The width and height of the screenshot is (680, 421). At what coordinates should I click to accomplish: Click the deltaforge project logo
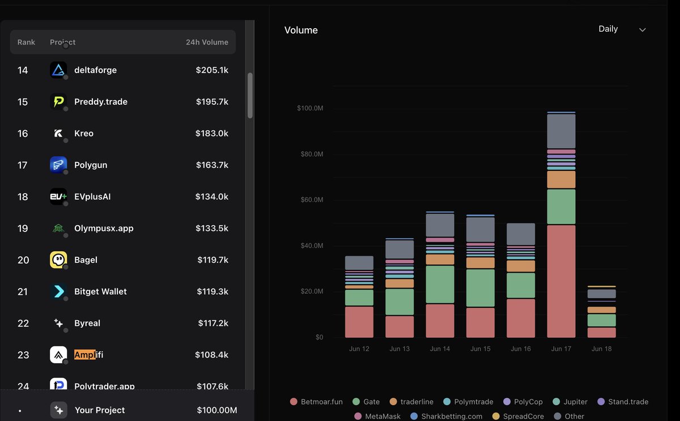click(58, 70)
